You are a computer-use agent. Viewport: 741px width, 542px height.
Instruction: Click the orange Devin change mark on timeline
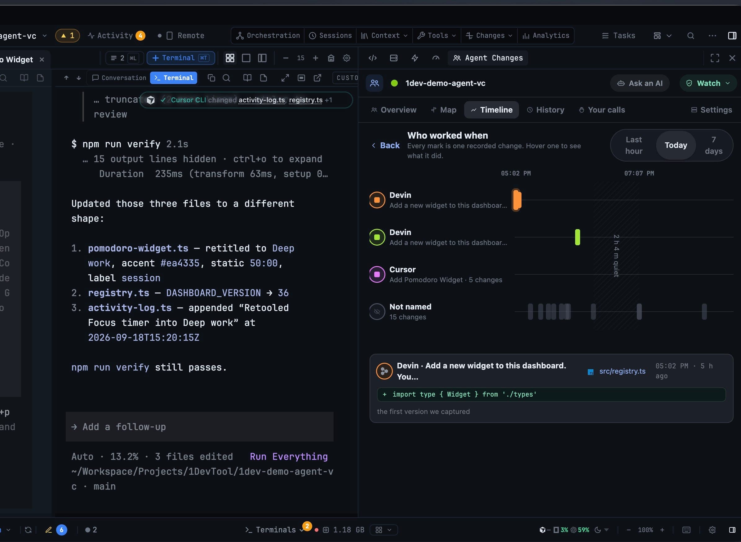tap(517, 200)
